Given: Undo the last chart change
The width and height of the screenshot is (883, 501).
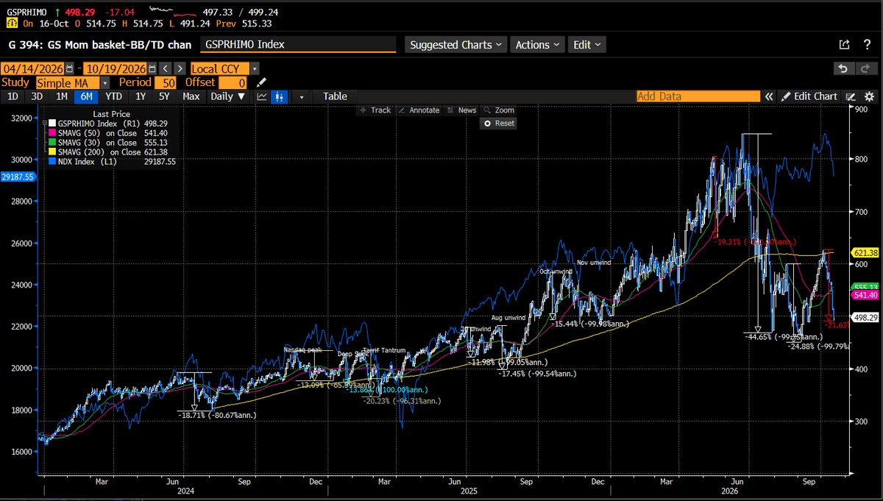Looking at the screenshot, I should (844, 68).
